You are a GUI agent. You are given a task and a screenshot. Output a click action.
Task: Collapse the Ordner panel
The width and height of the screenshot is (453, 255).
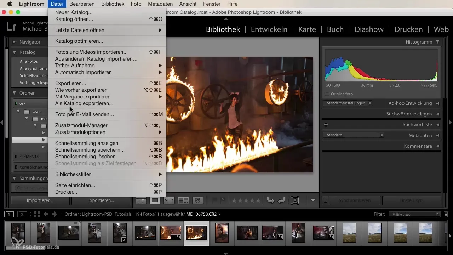tap(15, 93)
